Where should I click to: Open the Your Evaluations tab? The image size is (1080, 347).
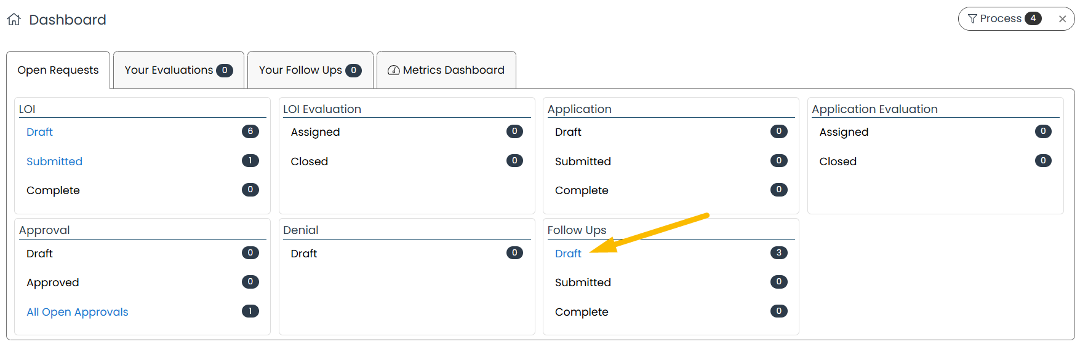click(x=178, y=70)
